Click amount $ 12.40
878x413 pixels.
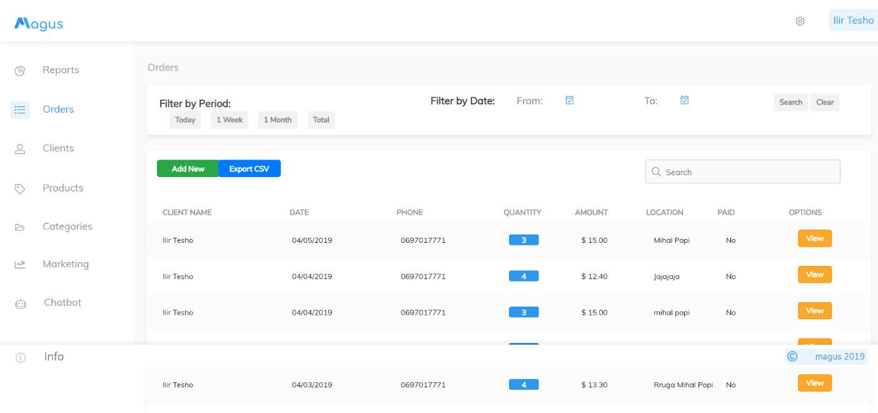594,277
